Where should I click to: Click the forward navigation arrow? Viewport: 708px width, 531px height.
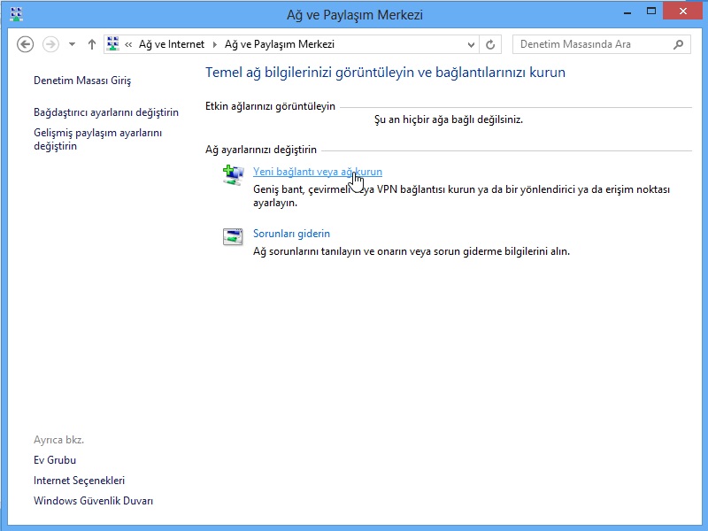[x=50, y=44]
